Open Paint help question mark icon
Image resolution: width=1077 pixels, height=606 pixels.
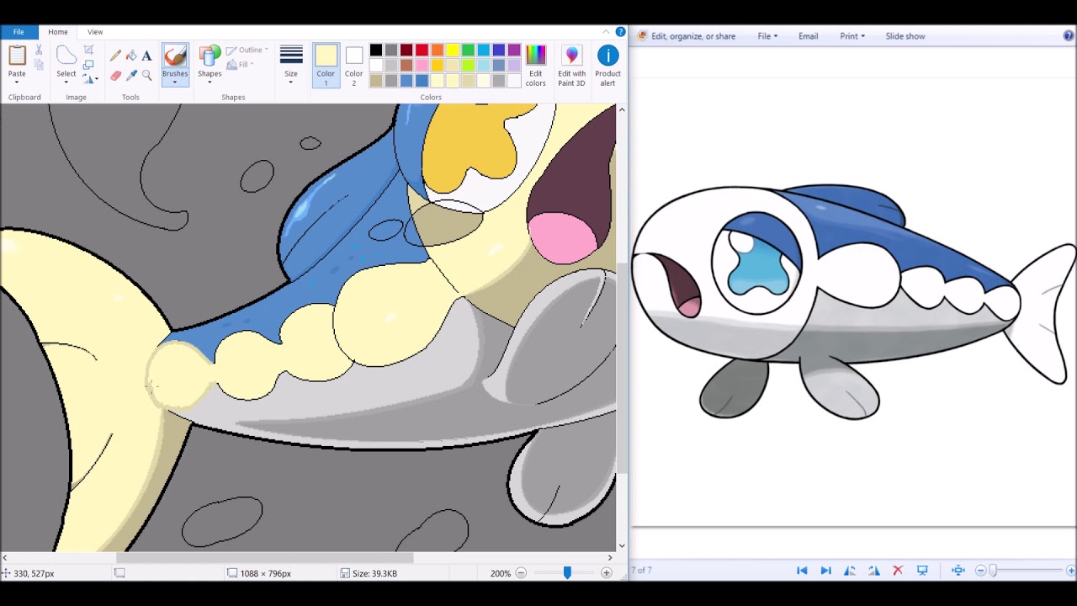coord(620,32)
